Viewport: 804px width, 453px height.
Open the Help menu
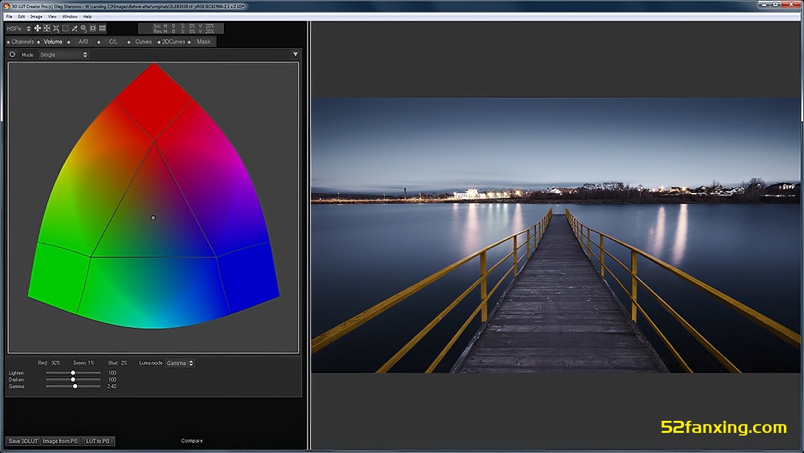tap(87, 16)
